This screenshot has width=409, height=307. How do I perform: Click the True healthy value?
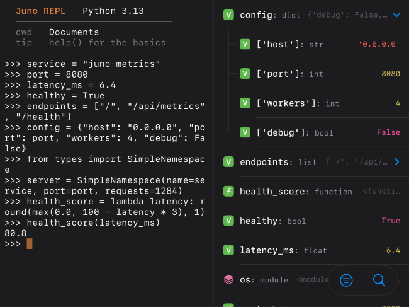pos(391,221)
